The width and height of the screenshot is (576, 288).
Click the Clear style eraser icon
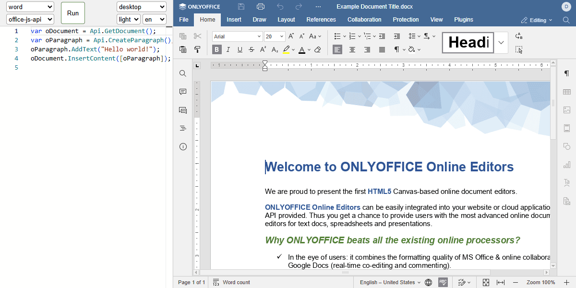tap(317, 49)
